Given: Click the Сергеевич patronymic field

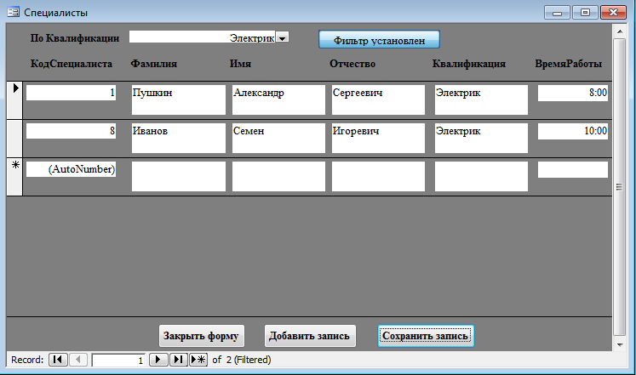Looking at the screenshot, I should pos(378,99).
